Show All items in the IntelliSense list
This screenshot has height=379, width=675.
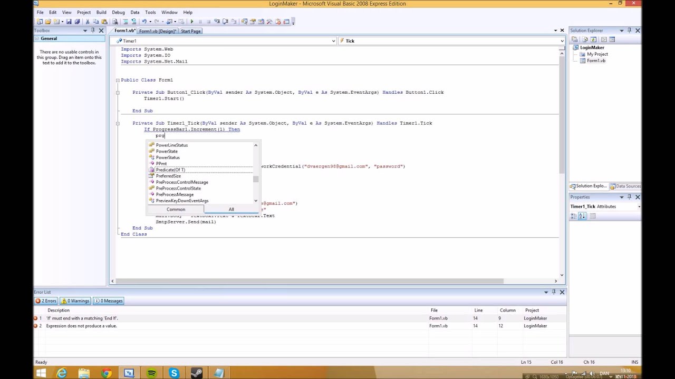231,210
